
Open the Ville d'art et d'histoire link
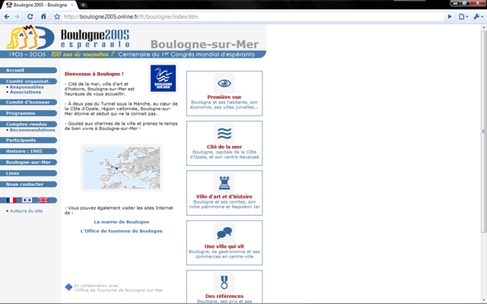pyautogui.click(x=224, y=197)
